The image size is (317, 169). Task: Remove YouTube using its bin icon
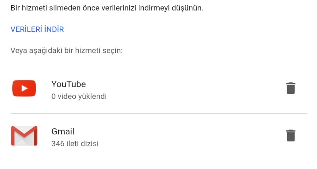[x=291, y=88]
